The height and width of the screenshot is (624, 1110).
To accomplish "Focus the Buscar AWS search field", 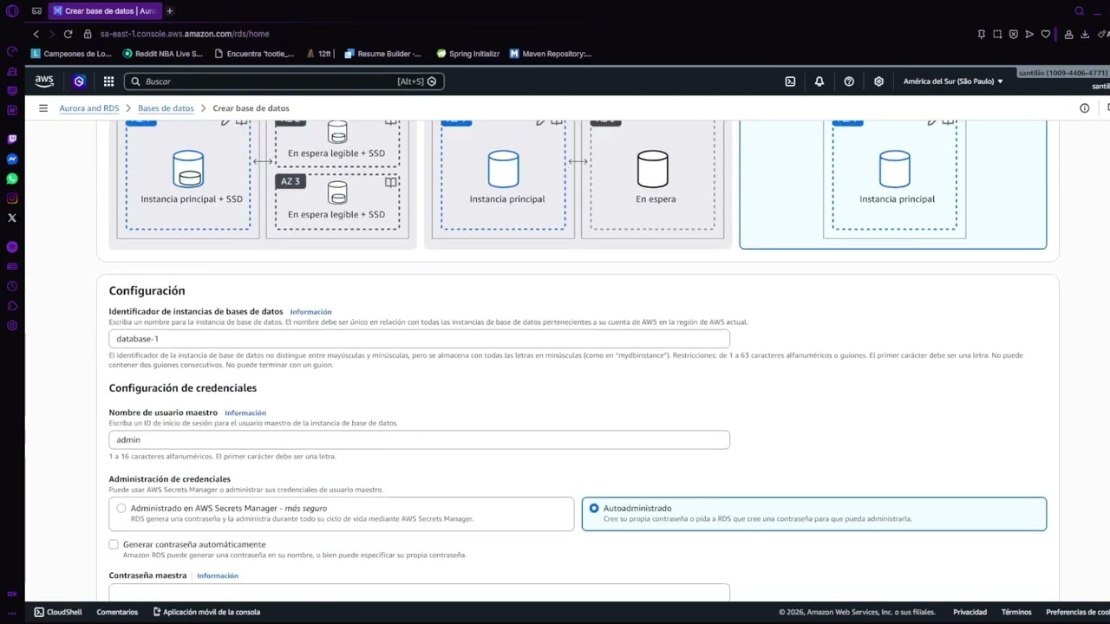I will click(284, 81).
